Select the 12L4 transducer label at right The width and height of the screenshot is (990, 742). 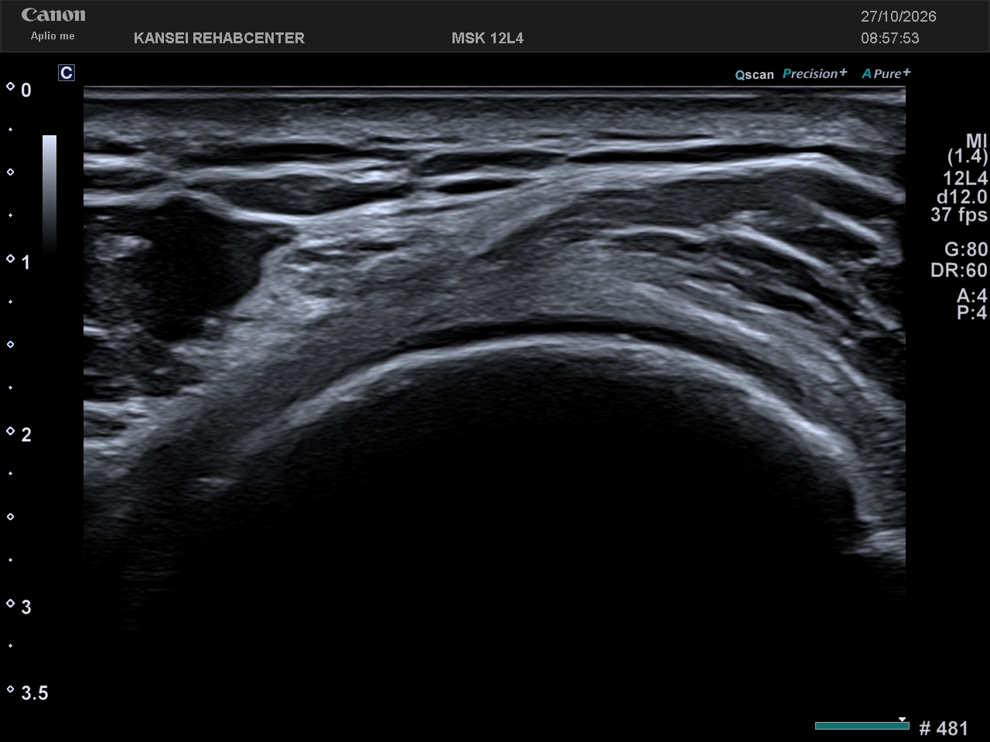click(964, 178)
